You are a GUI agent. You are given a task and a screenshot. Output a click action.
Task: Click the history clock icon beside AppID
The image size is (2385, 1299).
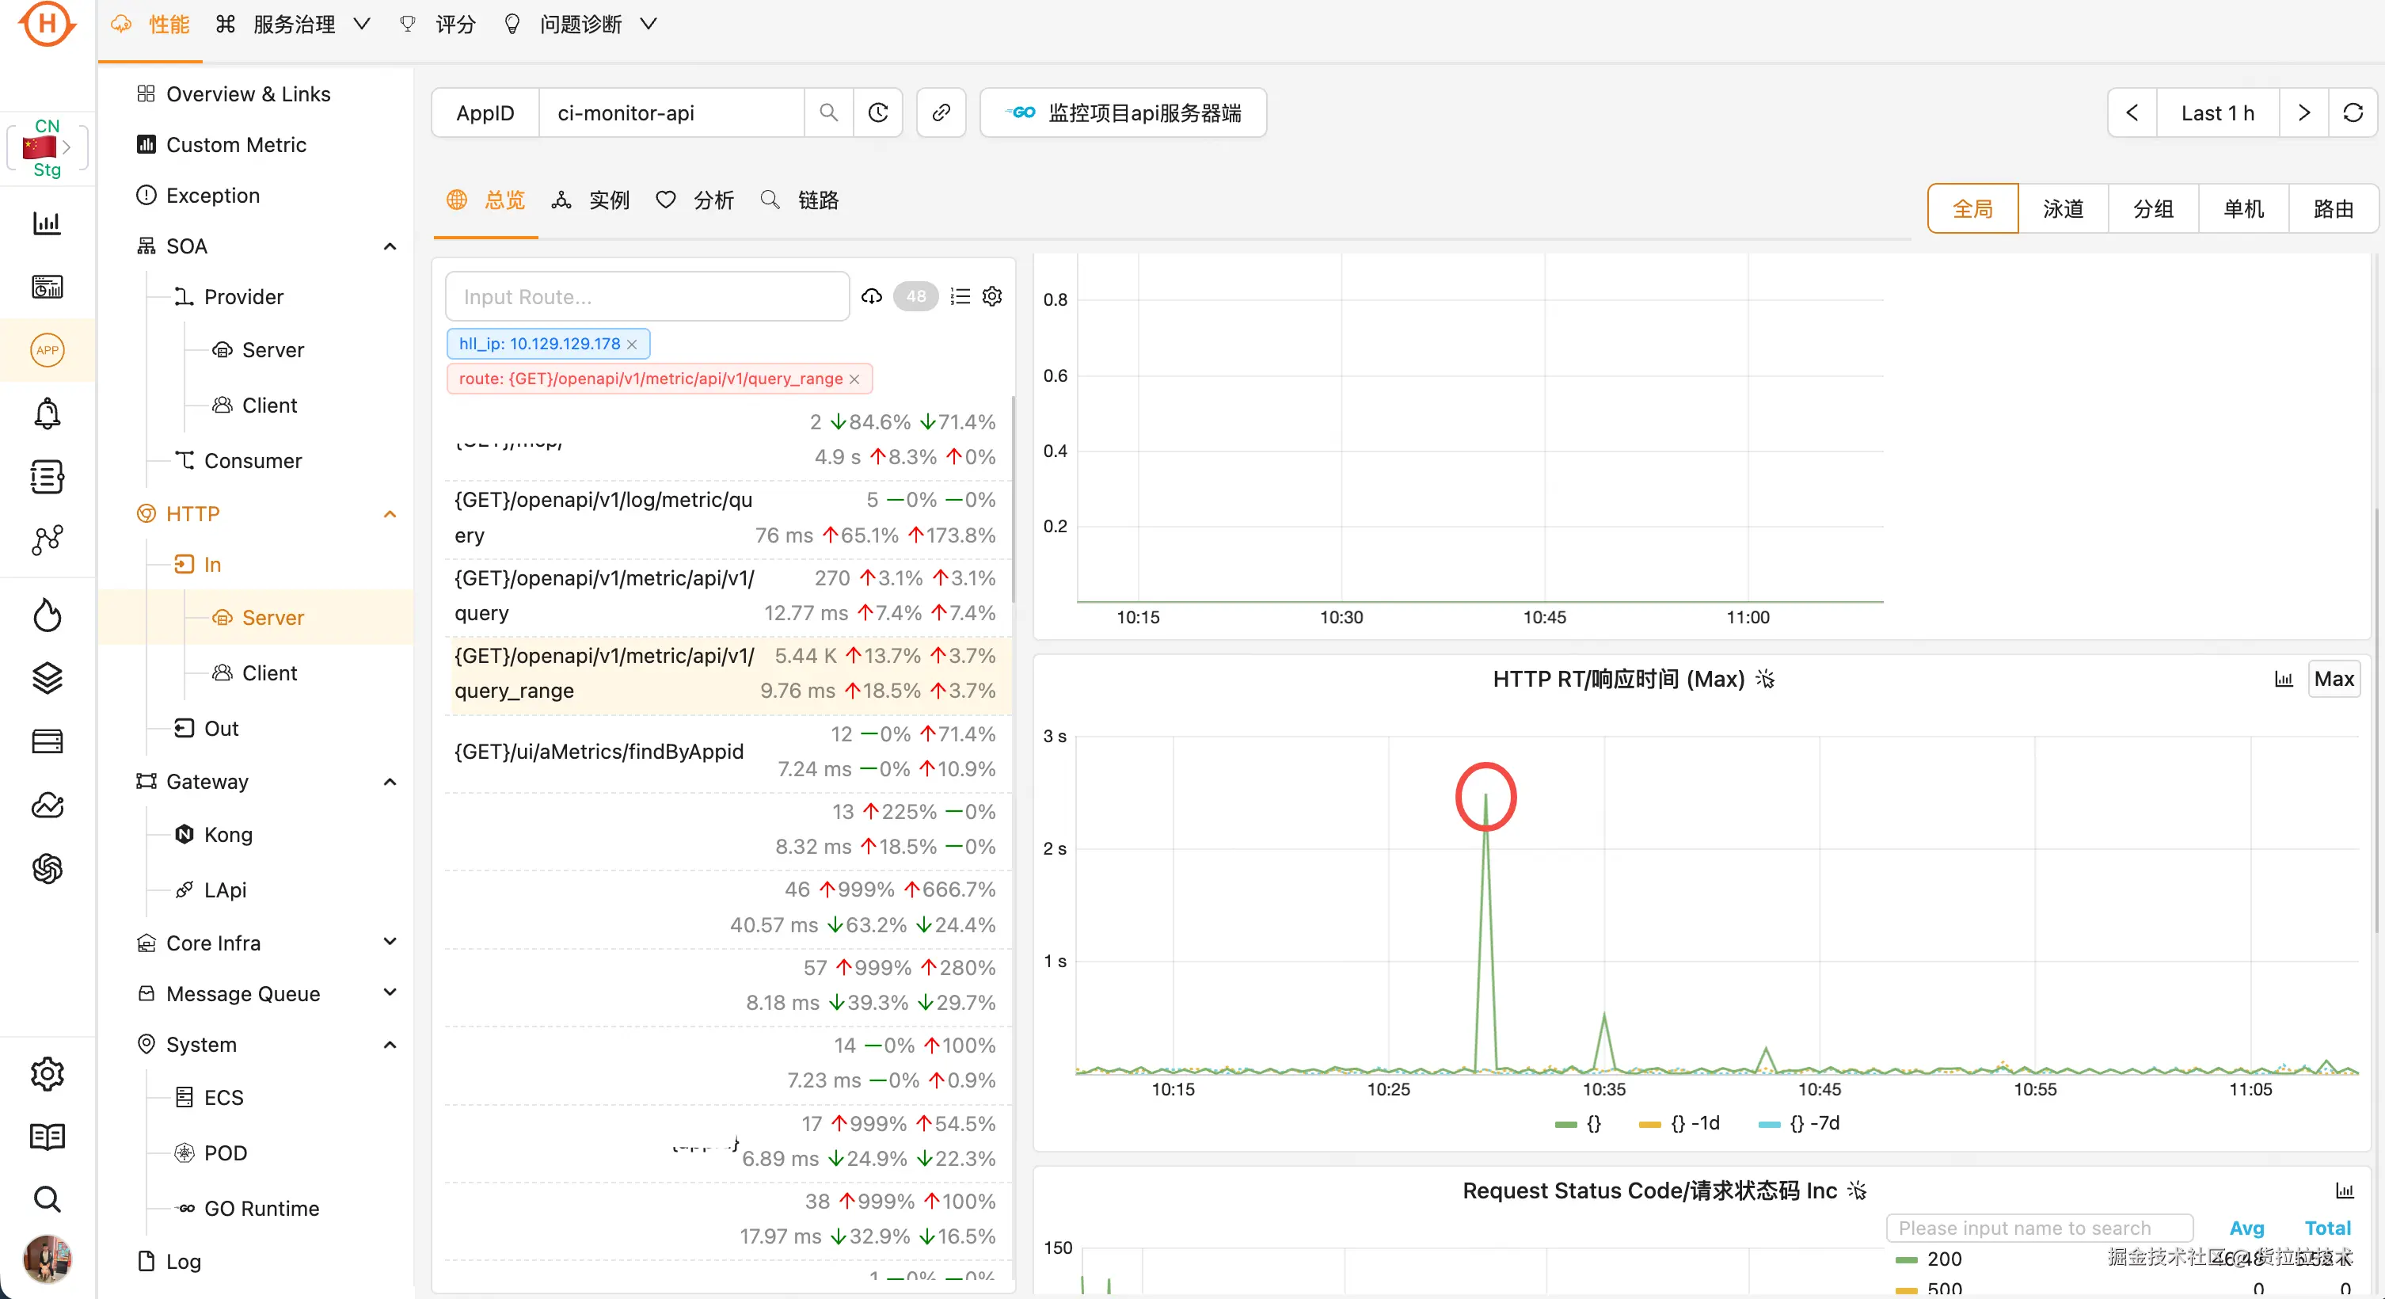point(877,113)
